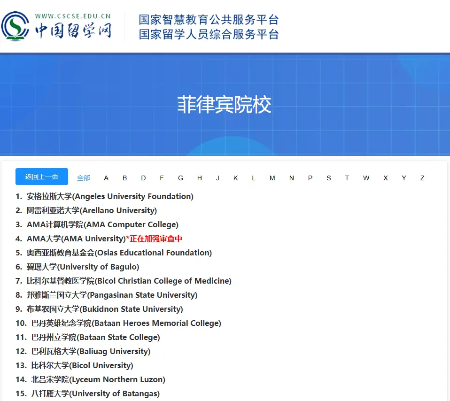450x401 pixels.
Task: Select Bukidnon State University entry
Action: coord(105,309)
